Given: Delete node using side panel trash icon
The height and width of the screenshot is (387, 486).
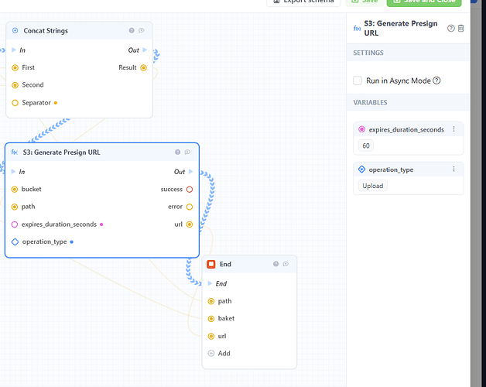Looking at the screenshot, I should 461,28.
